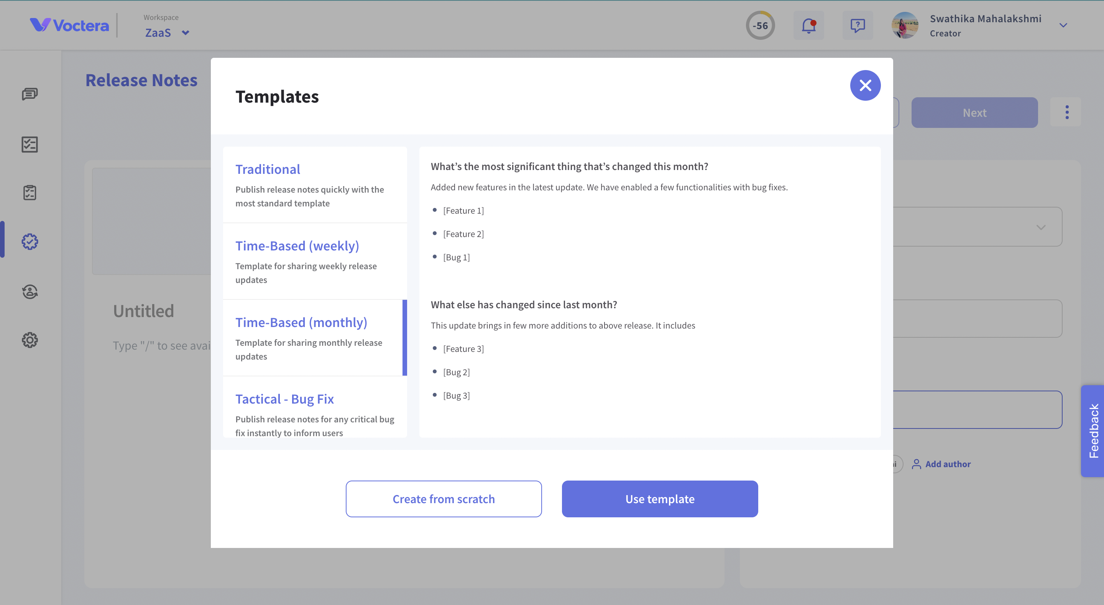
Task: Click the Untitled title field
Action: tap(143, 311)
